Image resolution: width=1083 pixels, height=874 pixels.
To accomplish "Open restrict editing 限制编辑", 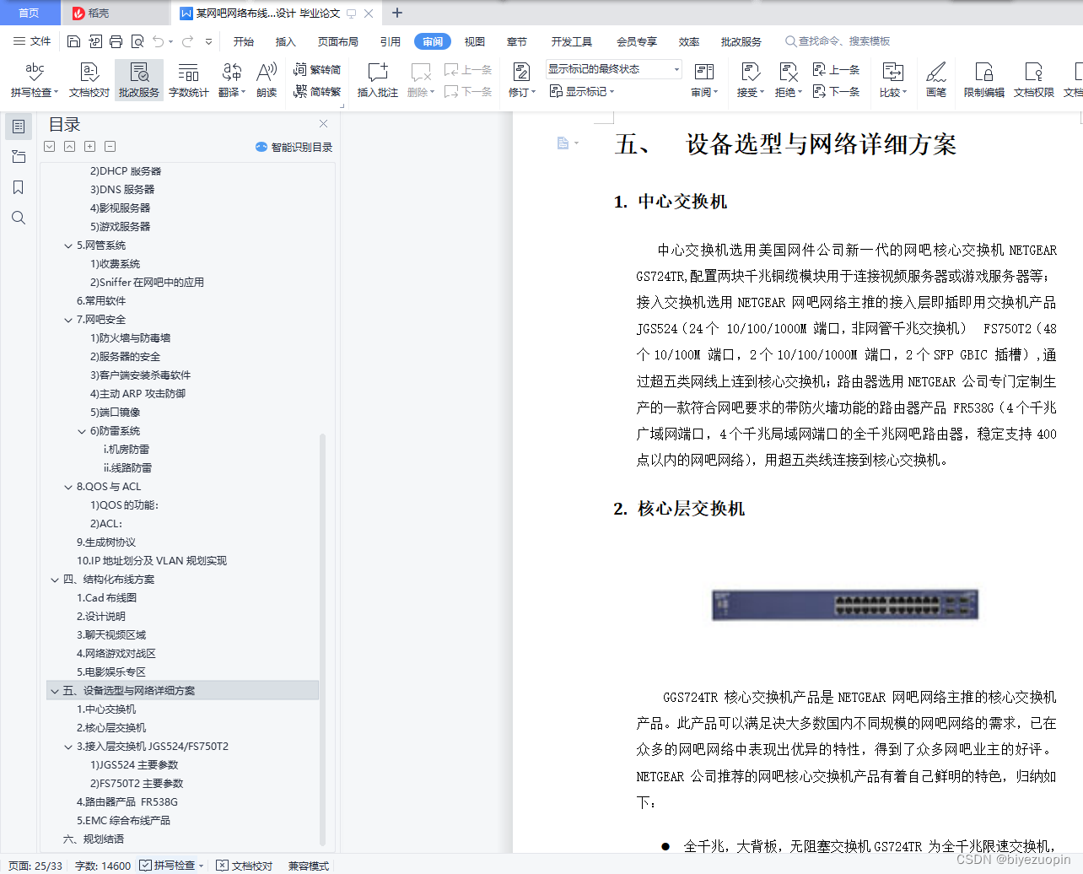I will (x=984, y=80).
